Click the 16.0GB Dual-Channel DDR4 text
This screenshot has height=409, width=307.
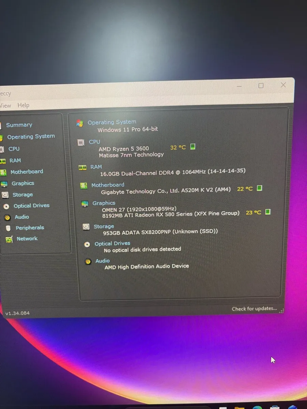coord(173,172)
